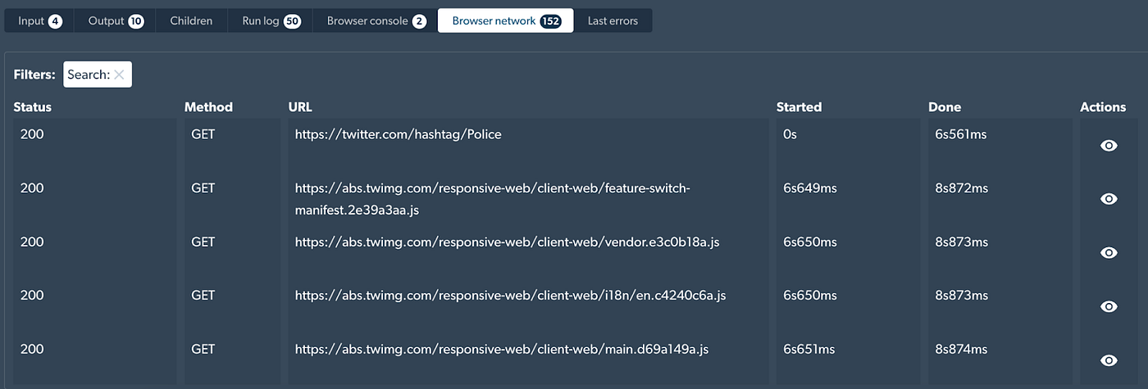View main.d69a149a.js request details
Viewport: 1148px width, 389px height.
pyautogui.click(x=1109, y=360)
